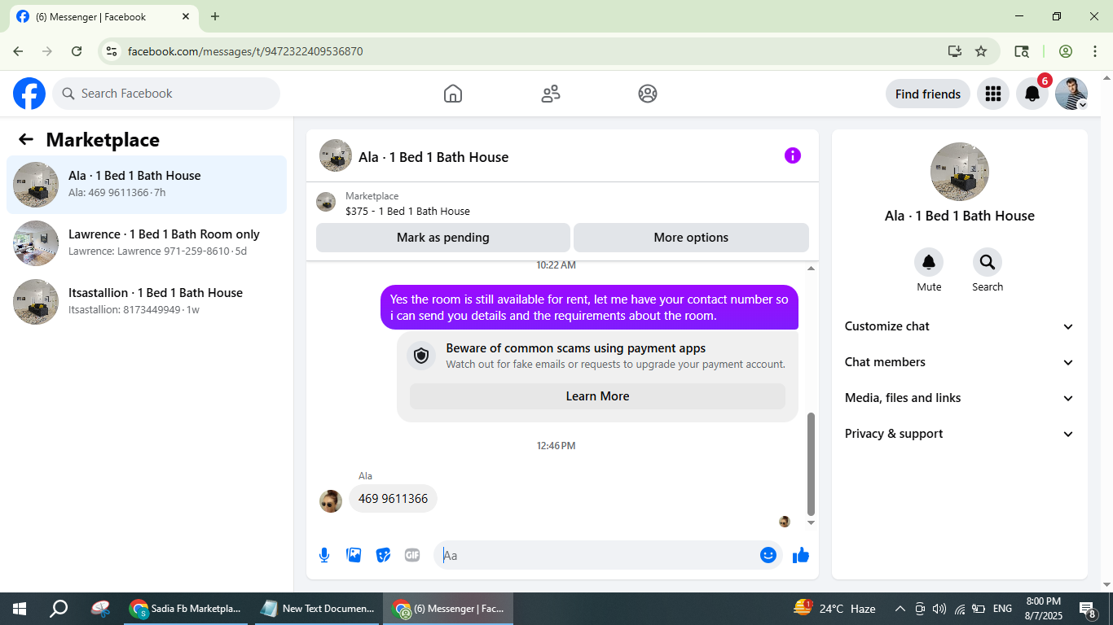Expand Chat members section
The height and width of the screenshot is (625, 1113).
(960, 362)
